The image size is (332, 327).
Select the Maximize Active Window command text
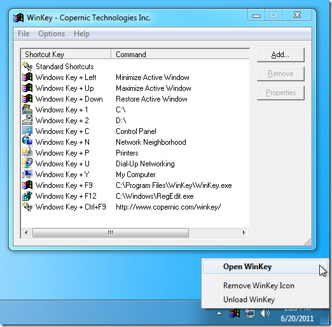coord(153,88)
